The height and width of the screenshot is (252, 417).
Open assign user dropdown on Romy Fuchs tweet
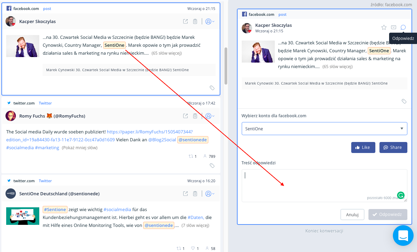(209, 116)
